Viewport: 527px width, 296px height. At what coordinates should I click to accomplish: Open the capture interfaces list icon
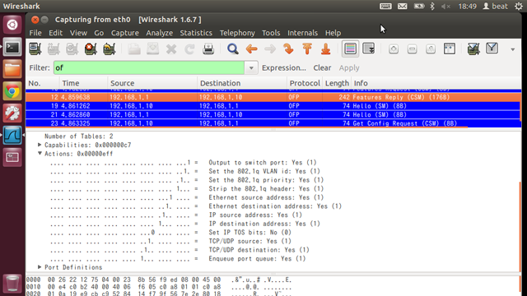[35, 49]
